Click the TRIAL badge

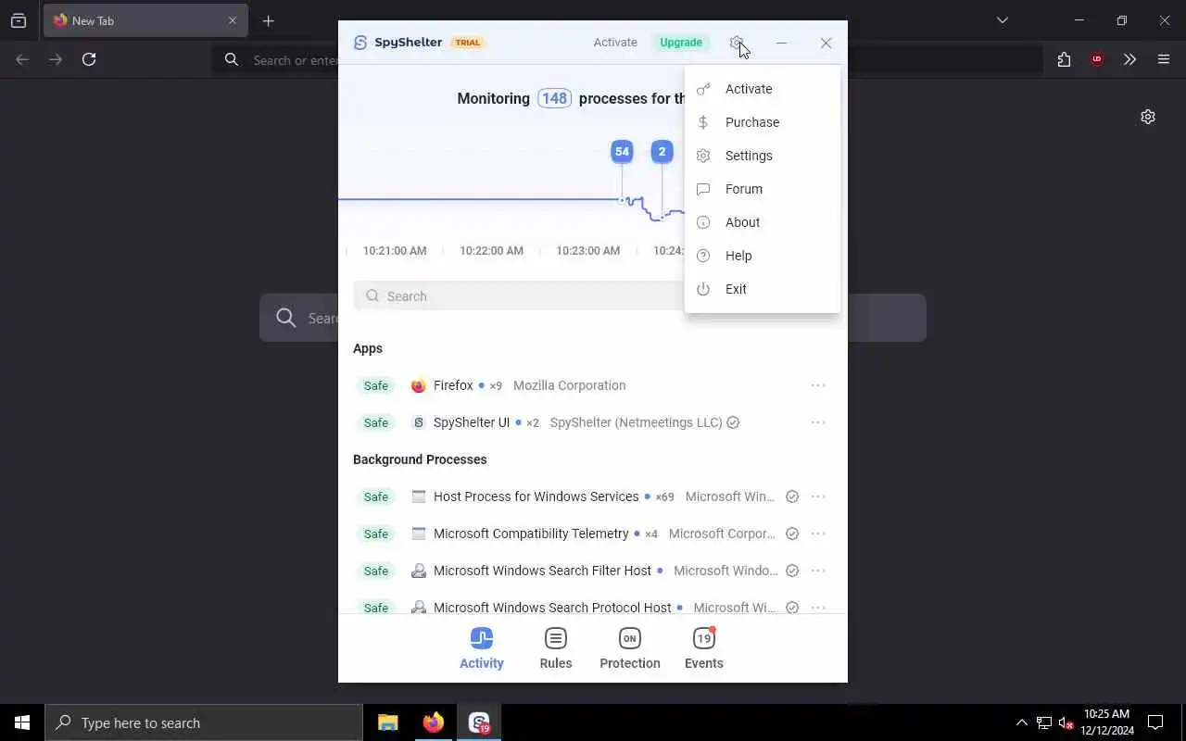click(468, 43)
